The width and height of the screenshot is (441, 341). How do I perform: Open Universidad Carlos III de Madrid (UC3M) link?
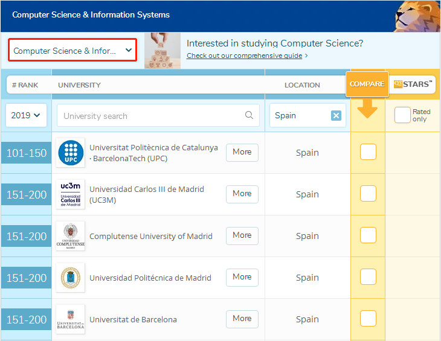[x=147, y=194]
